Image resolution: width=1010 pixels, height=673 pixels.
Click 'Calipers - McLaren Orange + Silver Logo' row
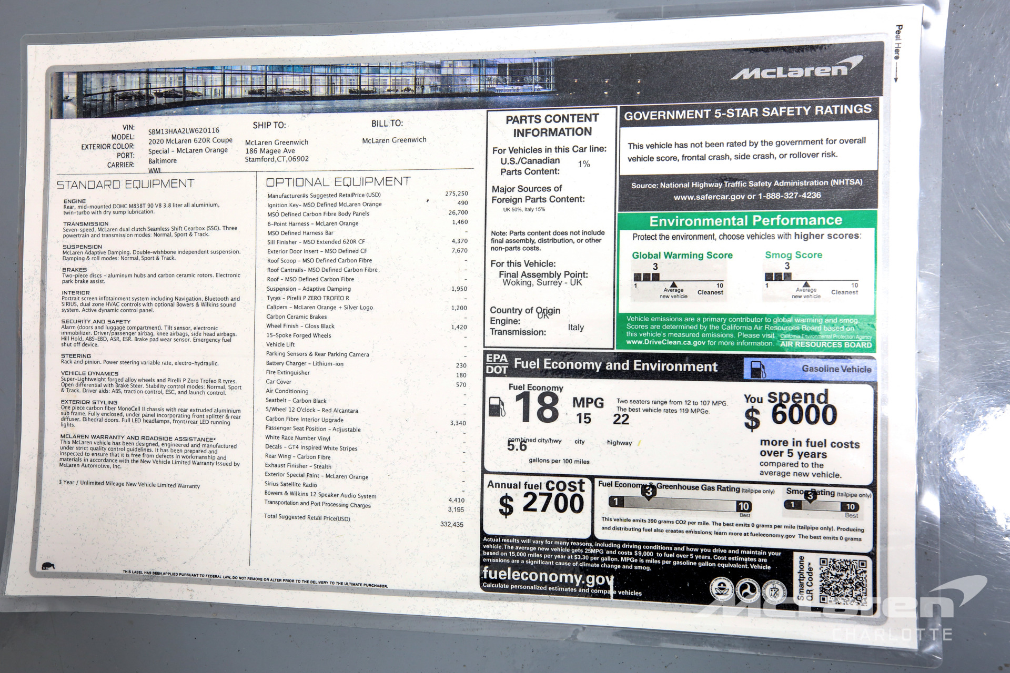367,308
